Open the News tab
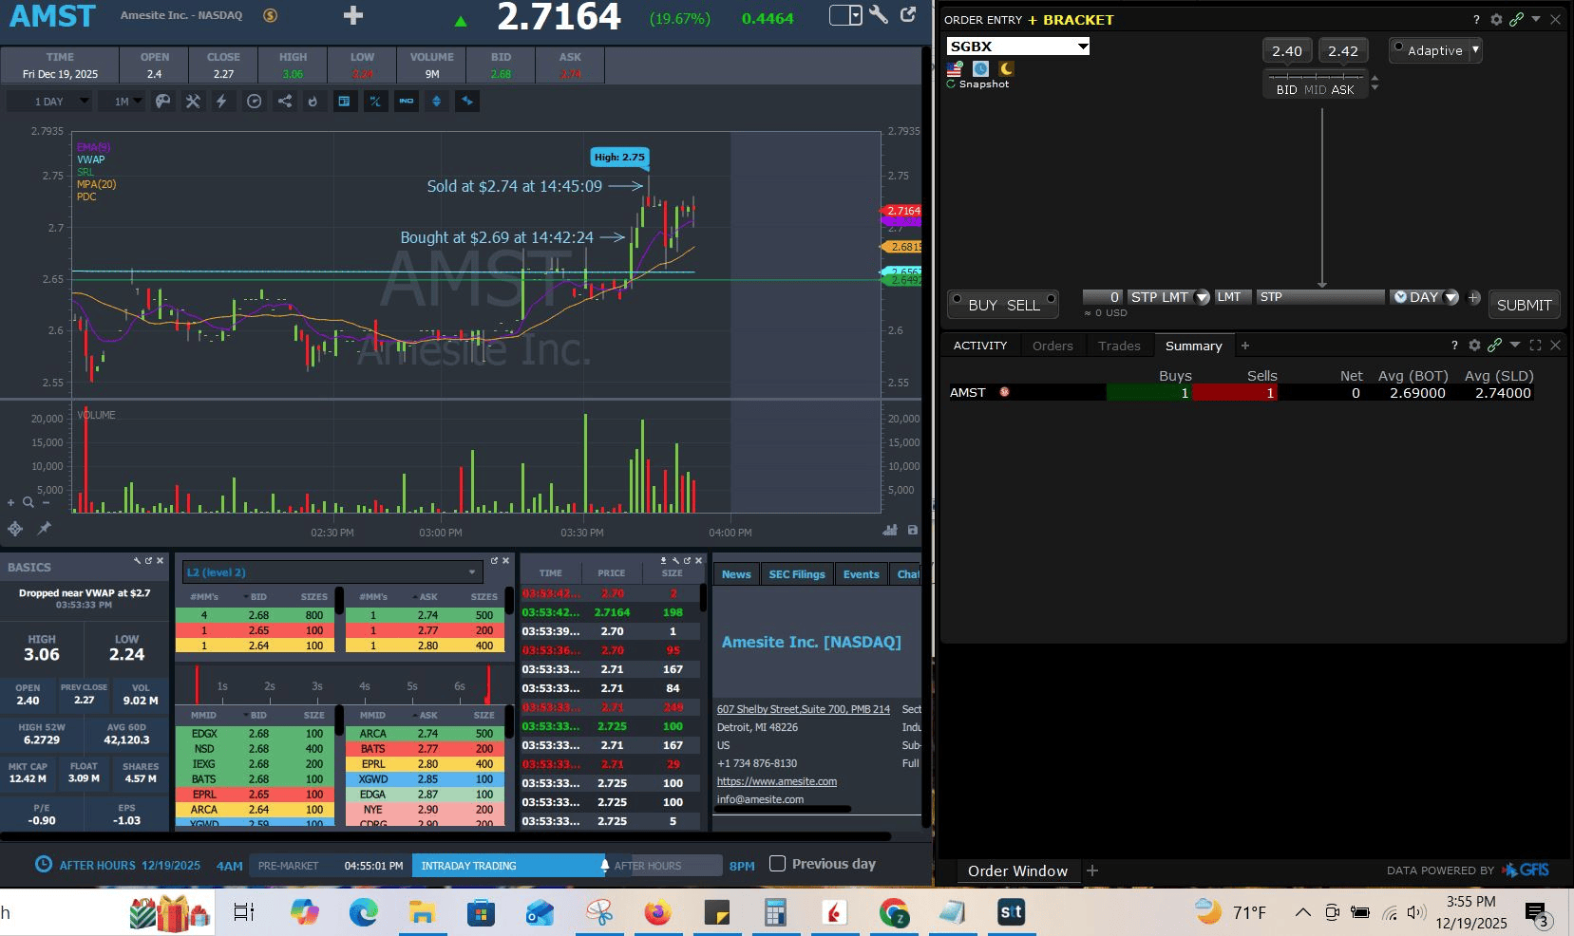1574x936 pixels. 736,573
